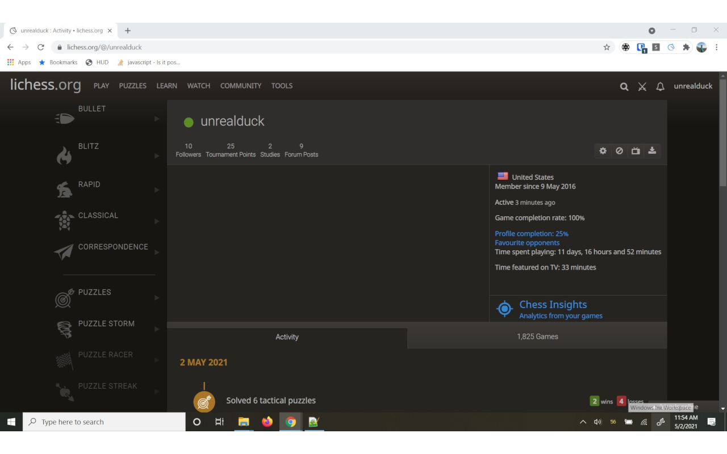Click the Puzzles target icon in sidebar
Screen dimensions: 727x454
pos(64,298)
